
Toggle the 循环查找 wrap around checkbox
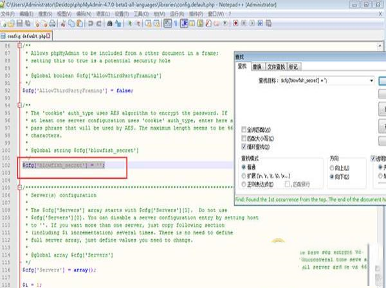pyautogui.click(x=244, y=147)
